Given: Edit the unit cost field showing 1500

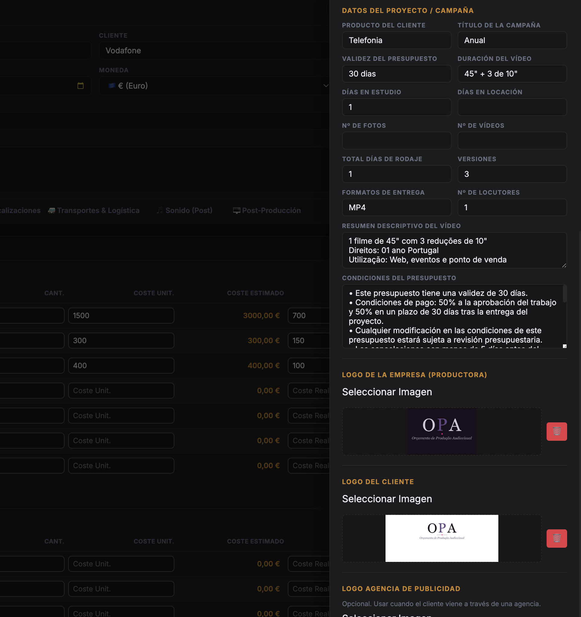Looking at the screenshot, I should coord(121,316).
